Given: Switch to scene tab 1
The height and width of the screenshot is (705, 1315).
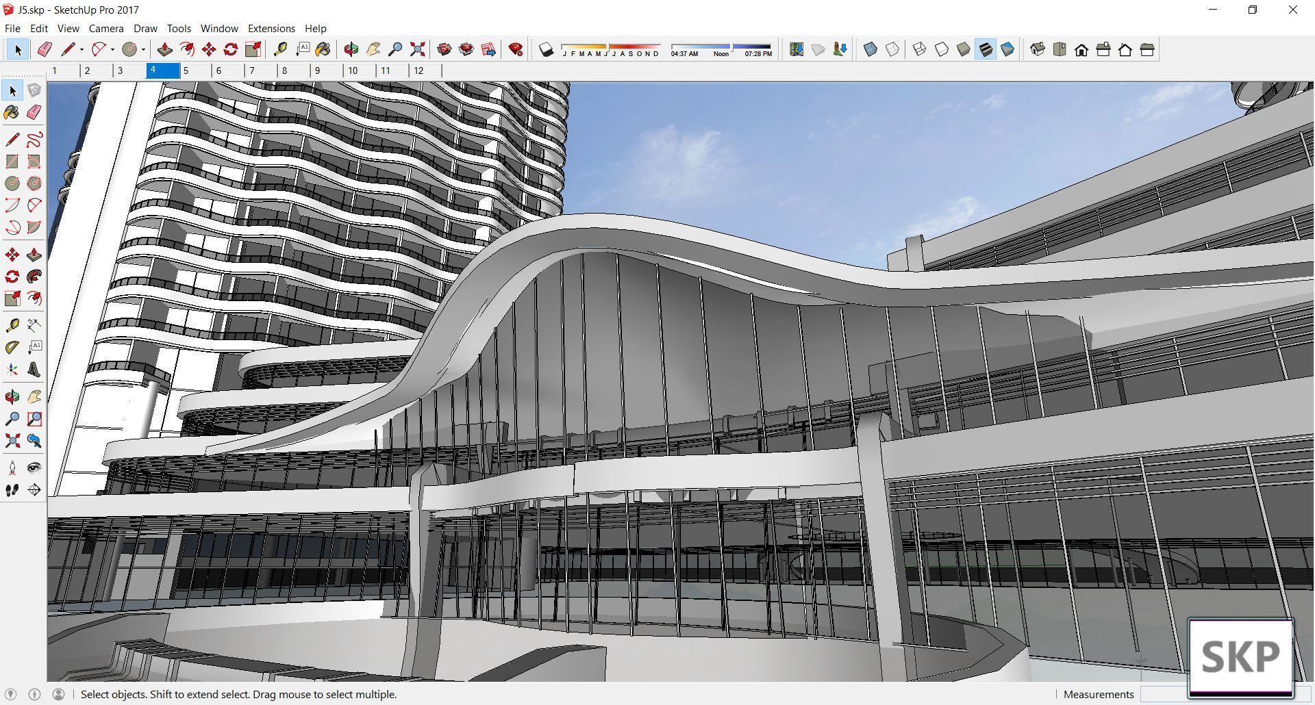Looking at the screenshot, I should coord(64,70).
